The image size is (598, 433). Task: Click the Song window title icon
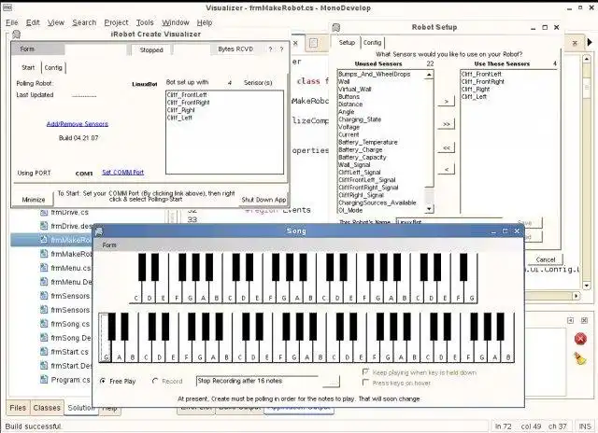coord(99,231)
